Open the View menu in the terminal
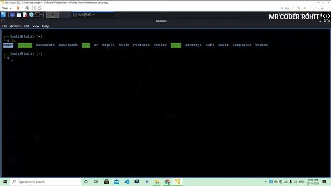The height and width of the screenshot is (186, 331). point(36,26)
